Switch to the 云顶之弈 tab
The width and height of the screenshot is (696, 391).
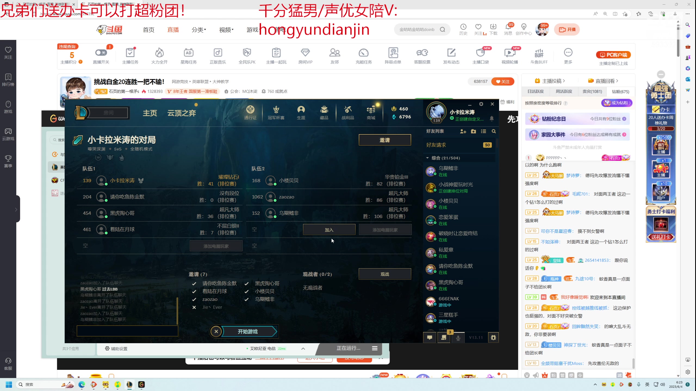click(x=182, y=113)
